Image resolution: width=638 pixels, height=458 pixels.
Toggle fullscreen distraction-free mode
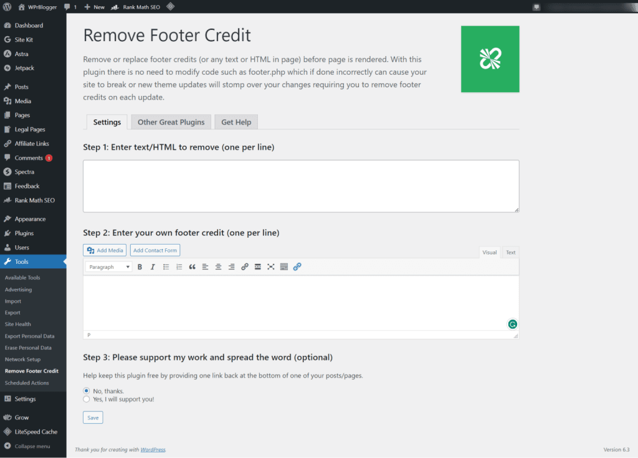(270, 267)
